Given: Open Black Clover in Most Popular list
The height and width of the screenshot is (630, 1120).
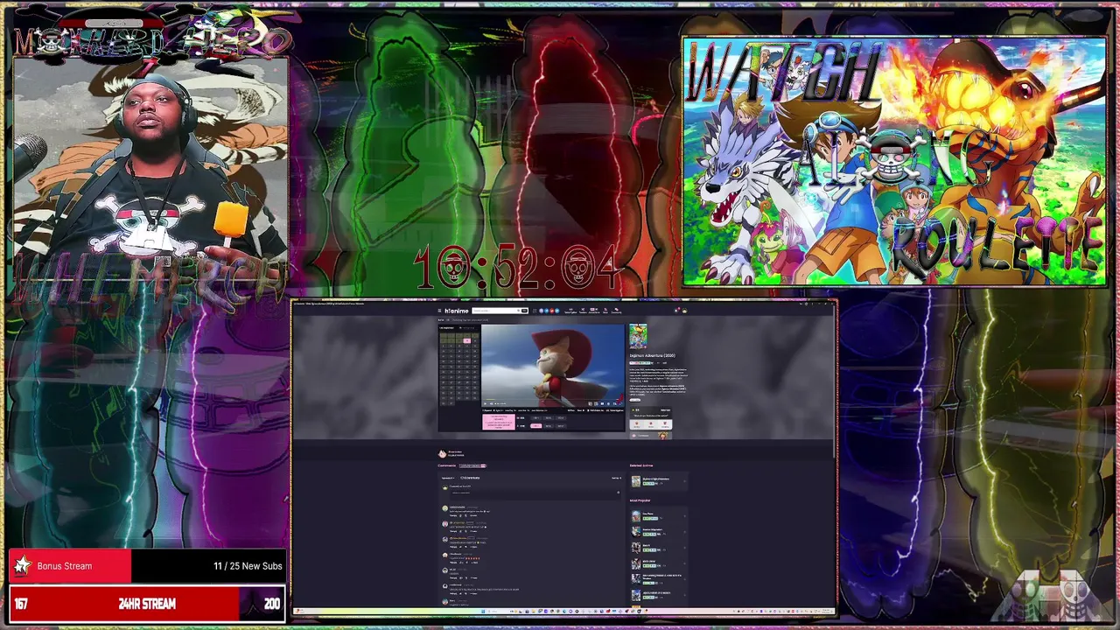Looking at the screenshot, I should coord(648,561).
